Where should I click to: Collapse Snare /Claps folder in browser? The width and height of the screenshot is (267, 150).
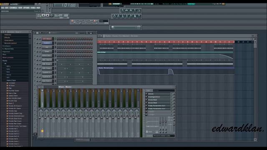(x=11, y=80)
